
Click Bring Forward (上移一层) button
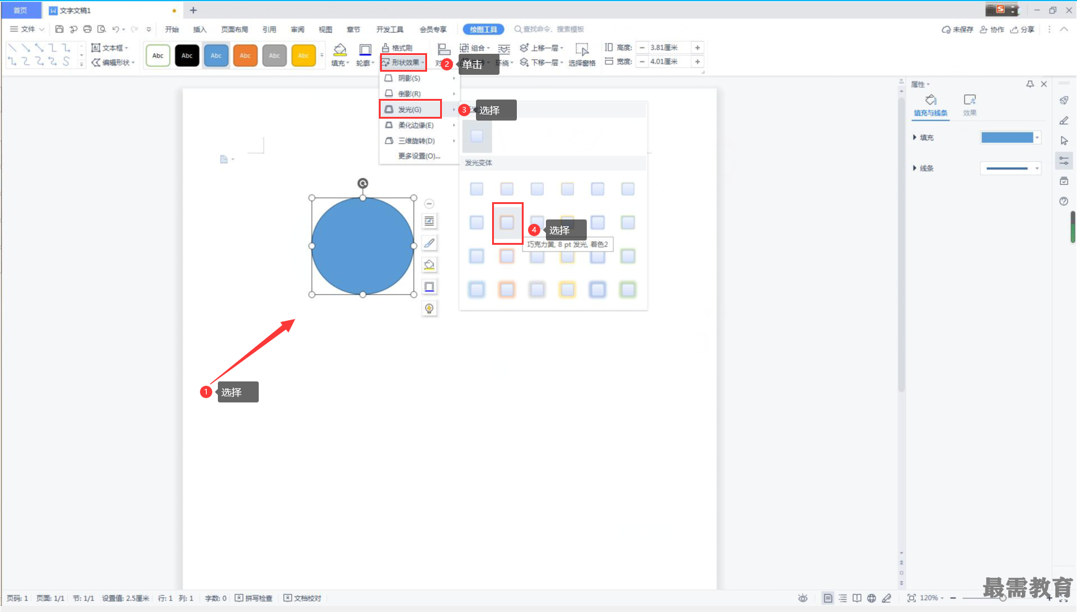tap(542, 48)
